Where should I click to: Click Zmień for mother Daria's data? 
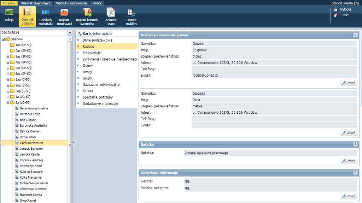(349, 133)
